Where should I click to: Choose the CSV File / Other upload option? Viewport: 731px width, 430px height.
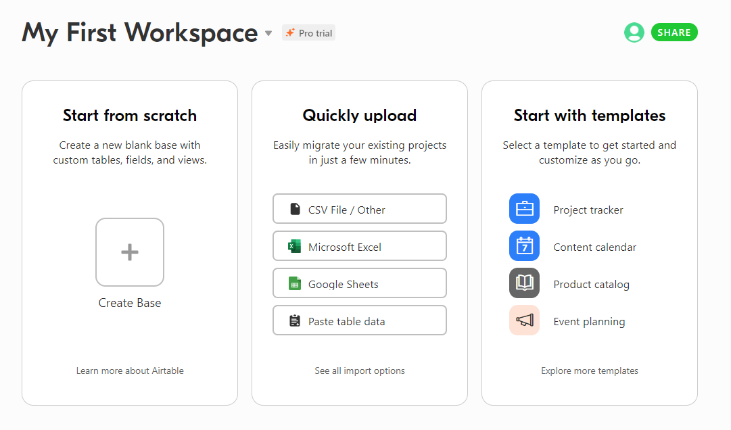(360, 209)
